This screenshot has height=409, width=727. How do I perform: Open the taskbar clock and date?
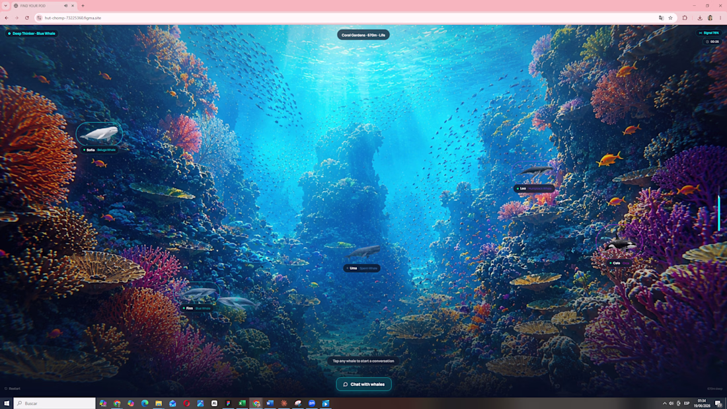pos(701,404)
